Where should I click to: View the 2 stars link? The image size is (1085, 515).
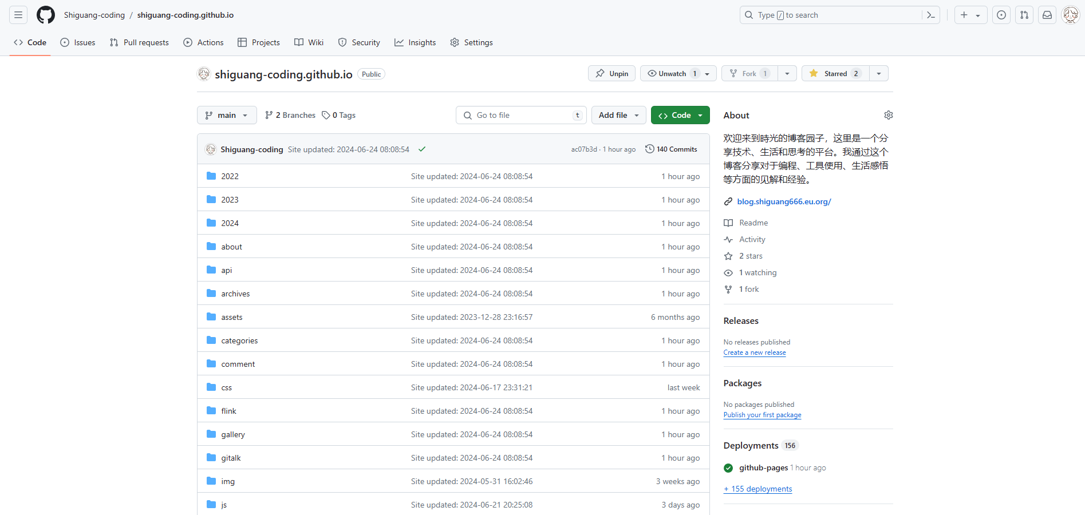[x=751, y=256]
